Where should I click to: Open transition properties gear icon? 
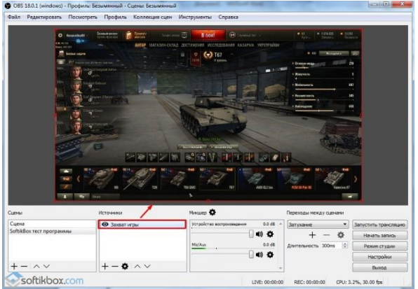(x=341, y=235)
